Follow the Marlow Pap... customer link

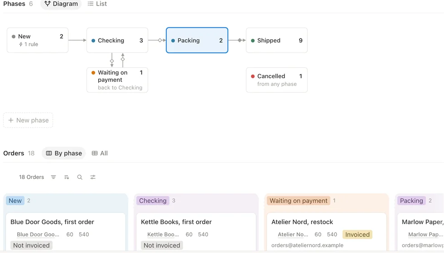coord(425,234)
